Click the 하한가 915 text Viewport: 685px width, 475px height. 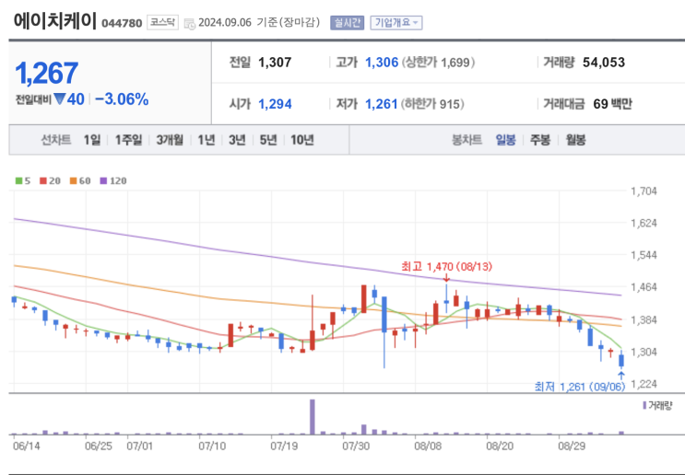tap(432, 104)
